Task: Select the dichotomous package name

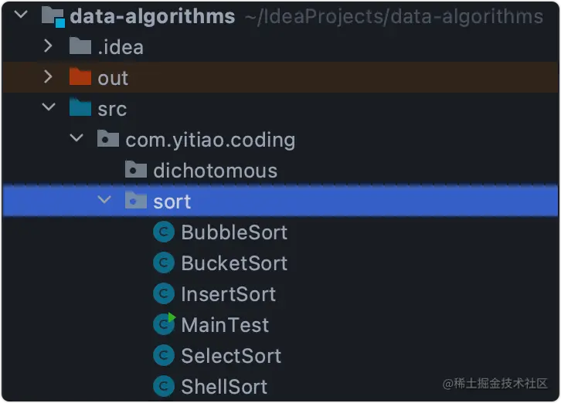Action: coord(215,171)
